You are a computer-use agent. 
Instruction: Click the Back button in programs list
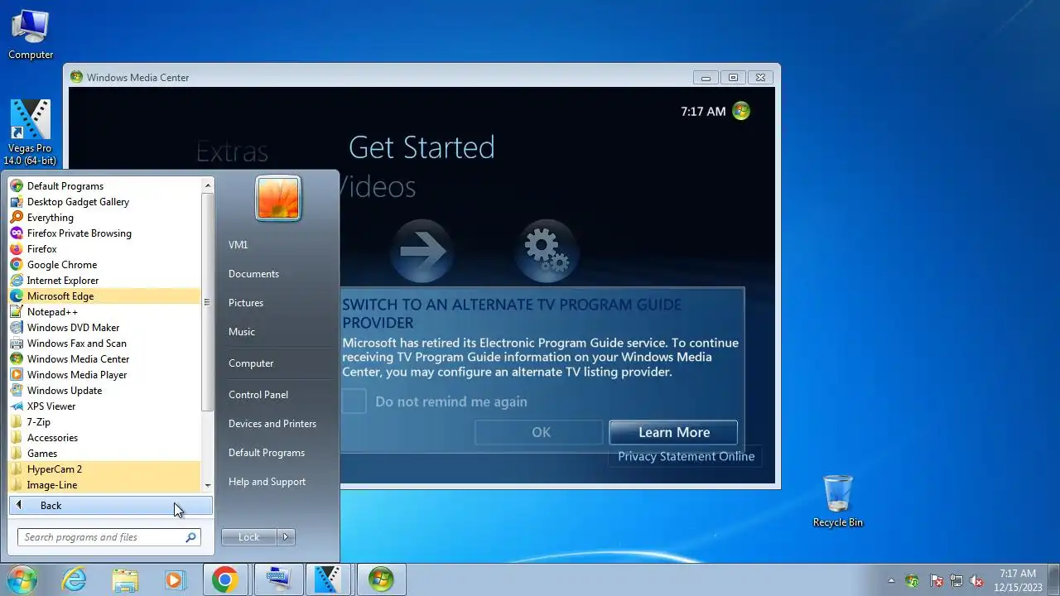point(111,506)
